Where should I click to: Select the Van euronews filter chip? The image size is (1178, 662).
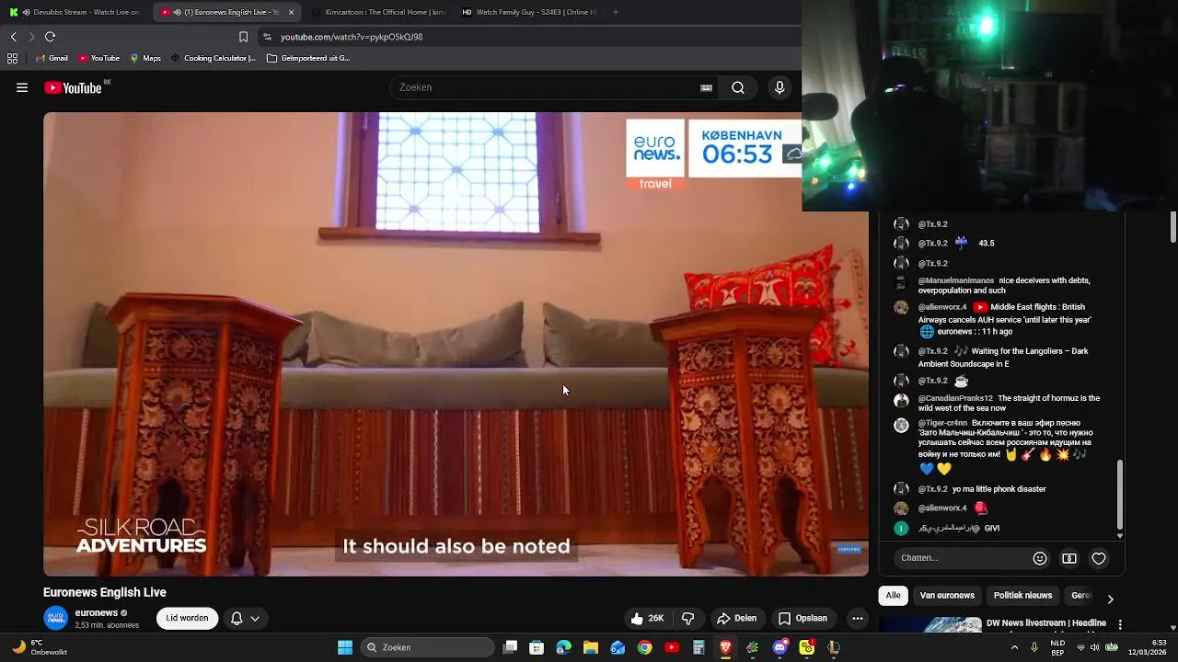click(x=947, y=596)
